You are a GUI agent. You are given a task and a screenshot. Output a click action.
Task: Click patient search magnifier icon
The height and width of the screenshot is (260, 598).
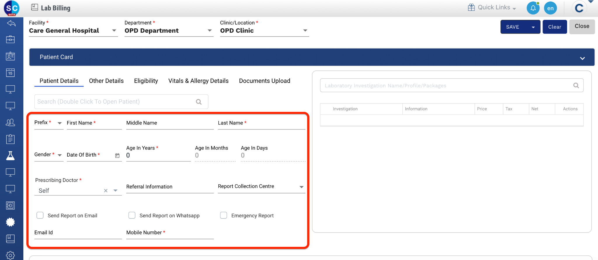(x=199, y=102)
